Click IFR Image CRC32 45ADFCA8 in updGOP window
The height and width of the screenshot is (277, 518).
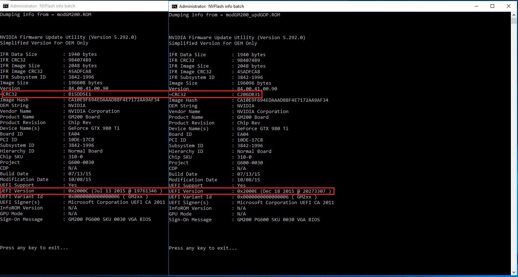[249, 72]
